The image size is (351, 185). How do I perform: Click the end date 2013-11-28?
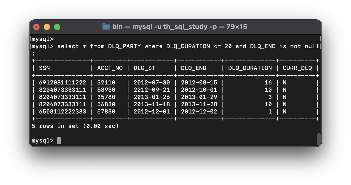tap(199, 104)
